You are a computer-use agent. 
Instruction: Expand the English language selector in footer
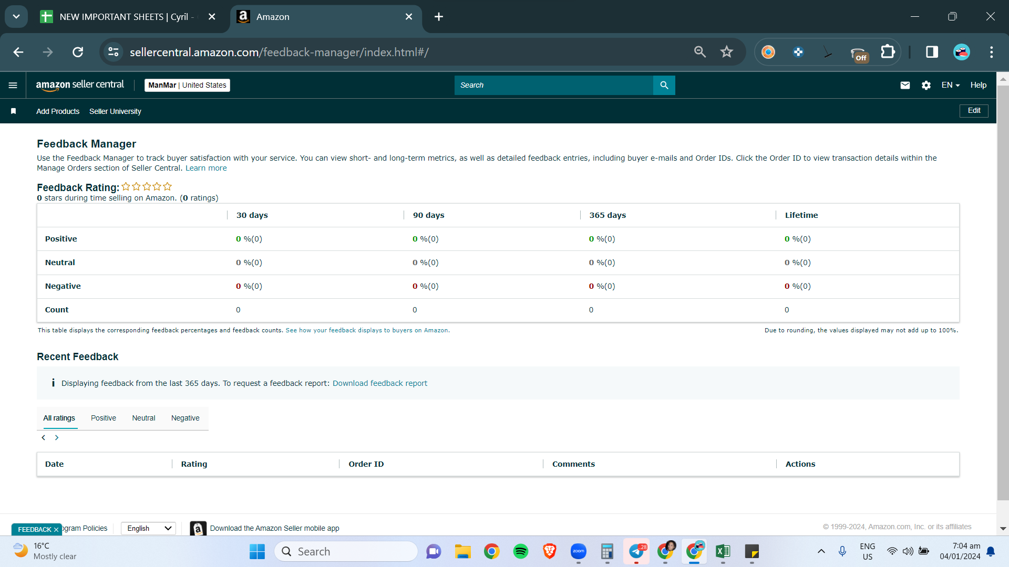(148, 528)
